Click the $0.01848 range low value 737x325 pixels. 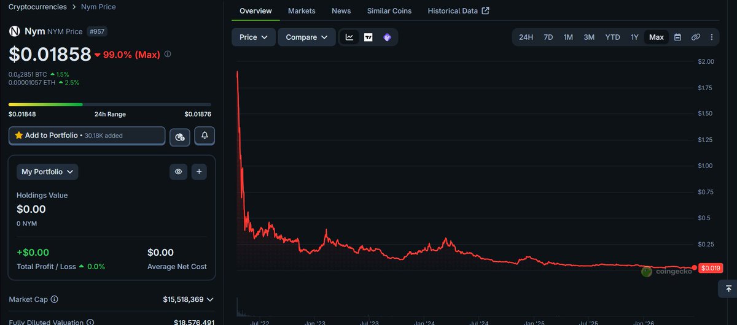[22, 114]
